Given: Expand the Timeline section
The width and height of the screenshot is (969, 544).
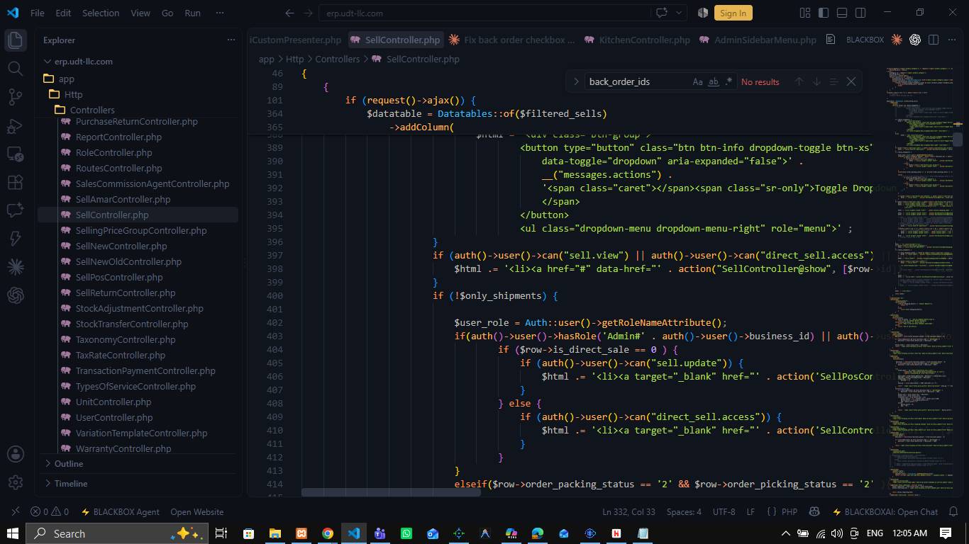Looking at the screenshot, I should pyautogui.click(x=71, y=483).
